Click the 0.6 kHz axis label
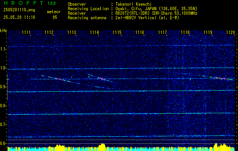Screen dimensions: 238x151 (x=3, y=143)
